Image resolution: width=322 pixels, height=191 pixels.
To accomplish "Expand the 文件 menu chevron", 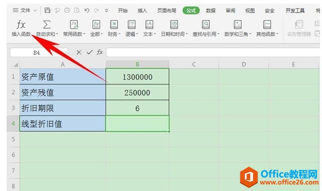I will [x=35, y=10].
